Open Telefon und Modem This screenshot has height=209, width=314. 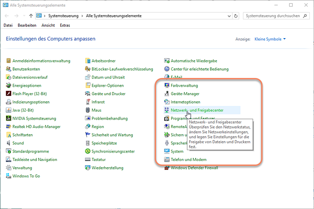[189, 160]
